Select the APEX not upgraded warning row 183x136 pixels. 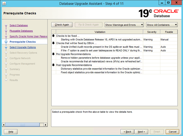click(98, 39)
